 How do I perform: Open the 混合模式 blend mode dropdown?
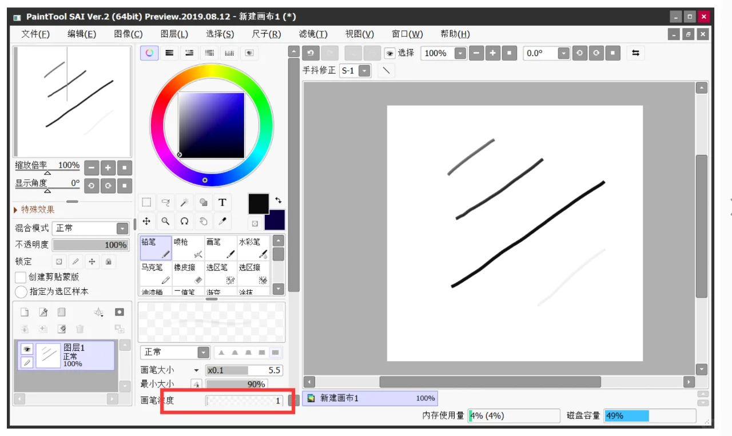coord(122,229)
